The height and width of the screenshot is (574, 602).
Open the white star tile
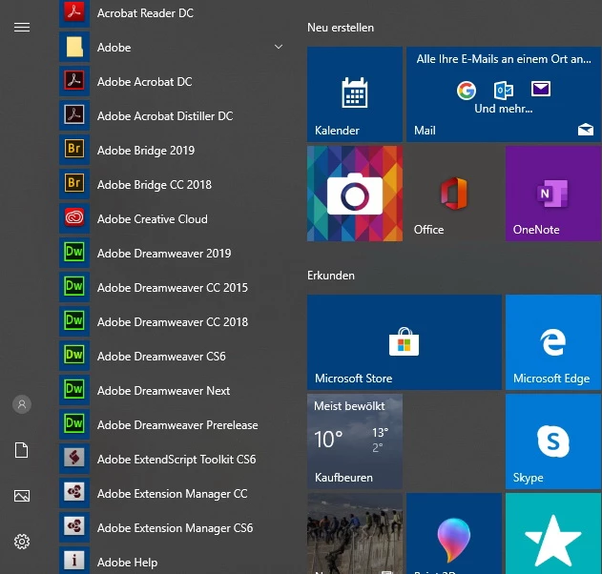coord(553,534)
